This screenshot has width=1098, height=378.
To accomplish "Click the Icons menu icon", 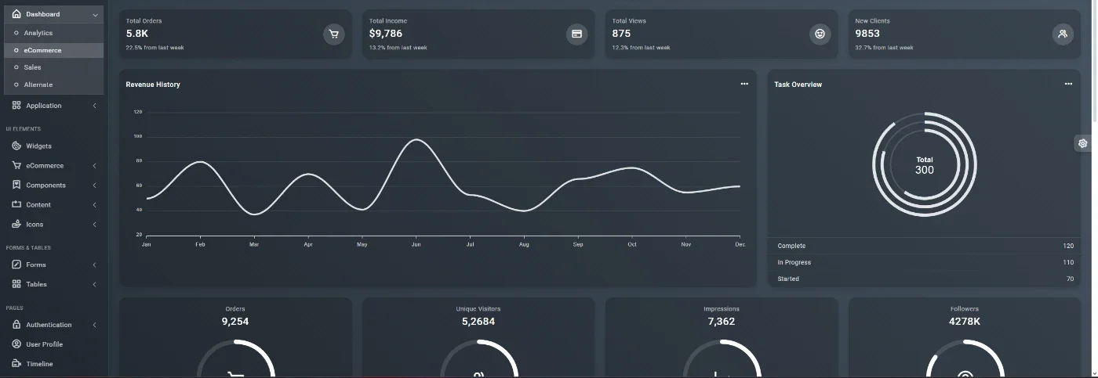I will [16, 224].
